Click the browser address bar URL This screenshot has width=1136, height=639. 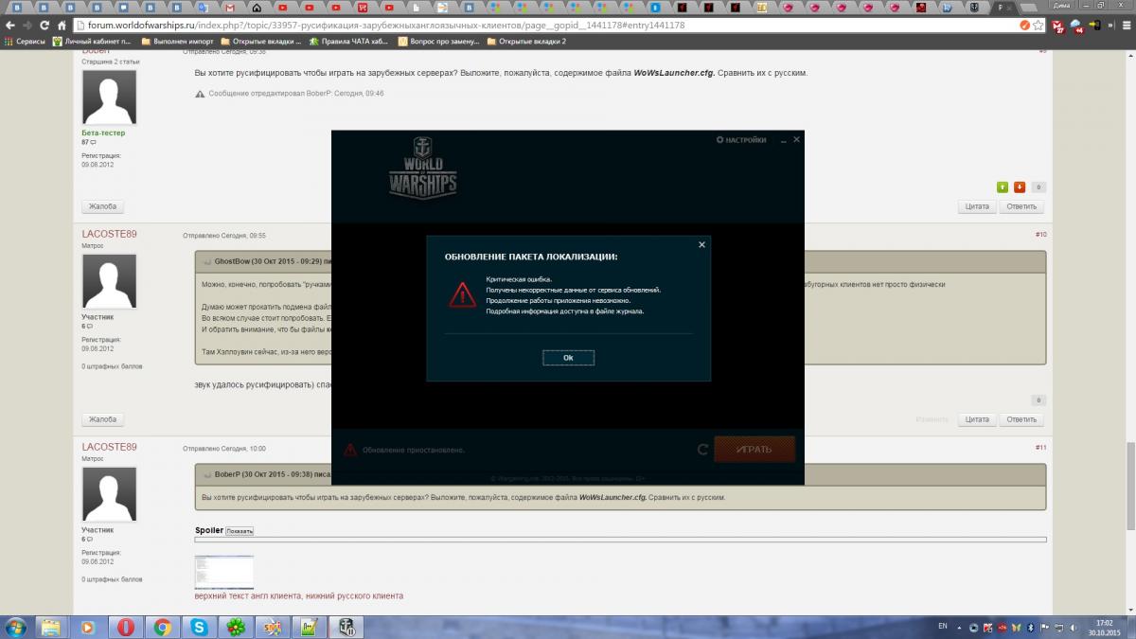[x=379, y=26]
